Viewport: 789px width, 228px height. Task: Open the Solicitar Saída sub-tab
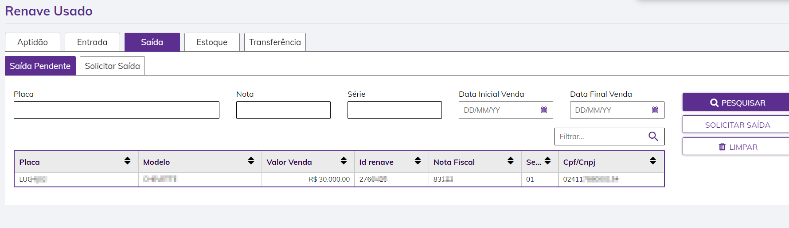[x=112, y=66]
